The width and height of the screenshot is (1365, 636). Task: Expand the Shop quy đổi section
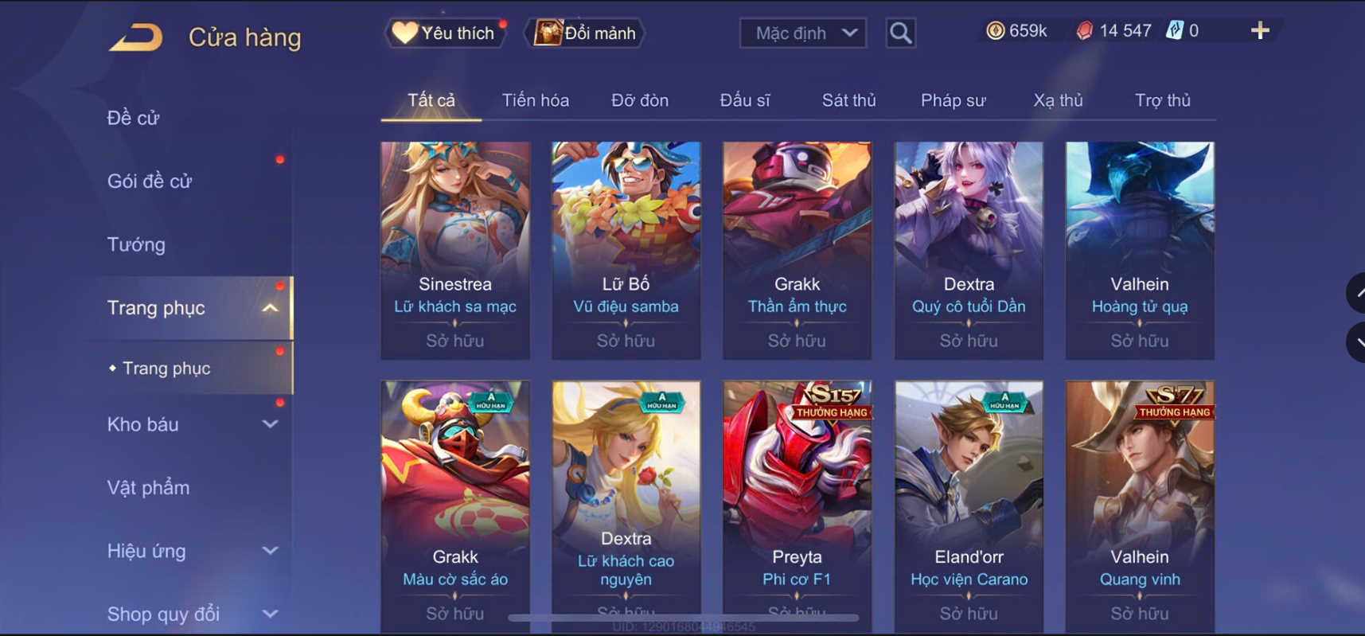pos(271,614)
